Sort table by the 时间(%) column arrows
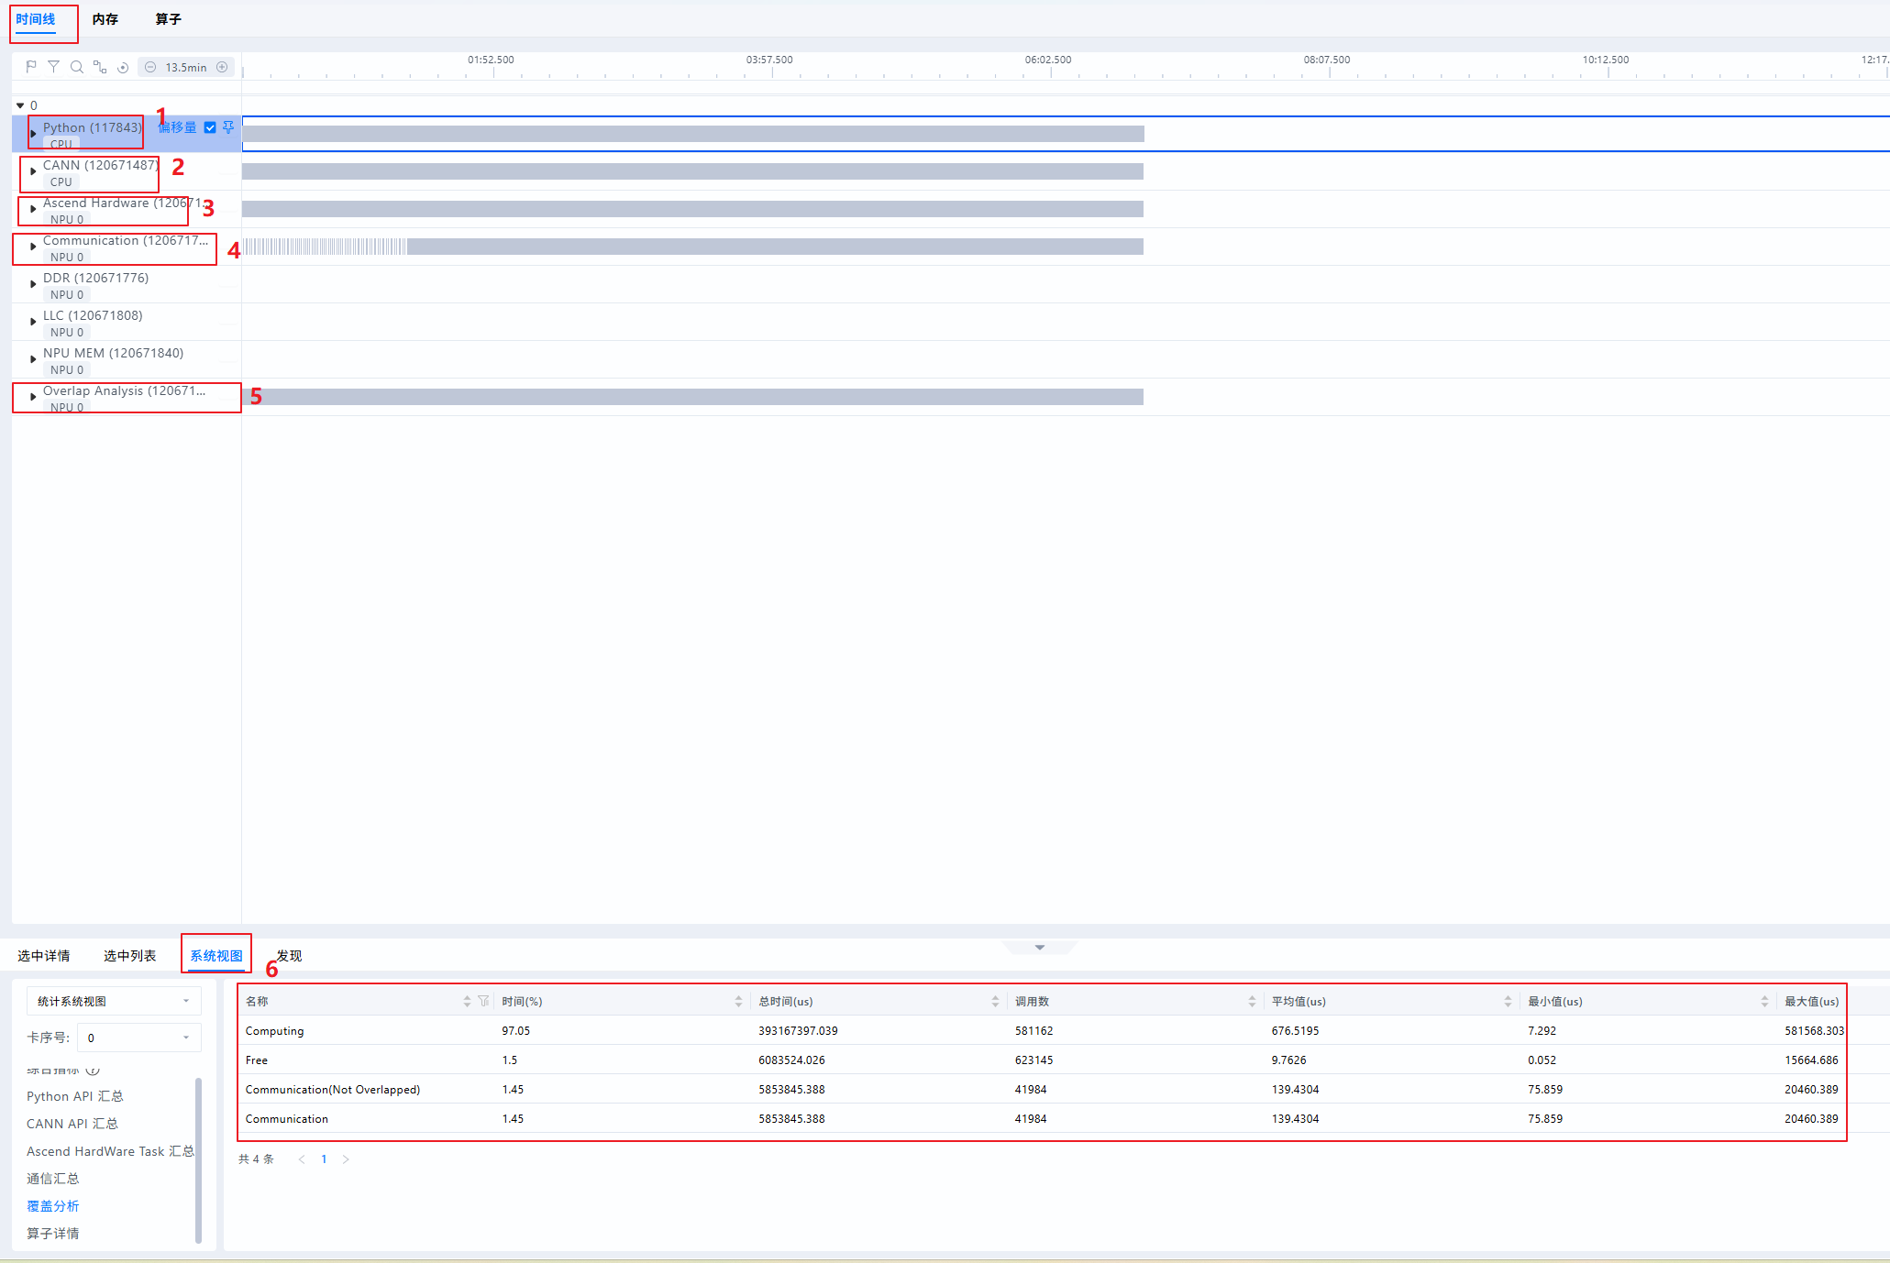 pos(738,1001)
